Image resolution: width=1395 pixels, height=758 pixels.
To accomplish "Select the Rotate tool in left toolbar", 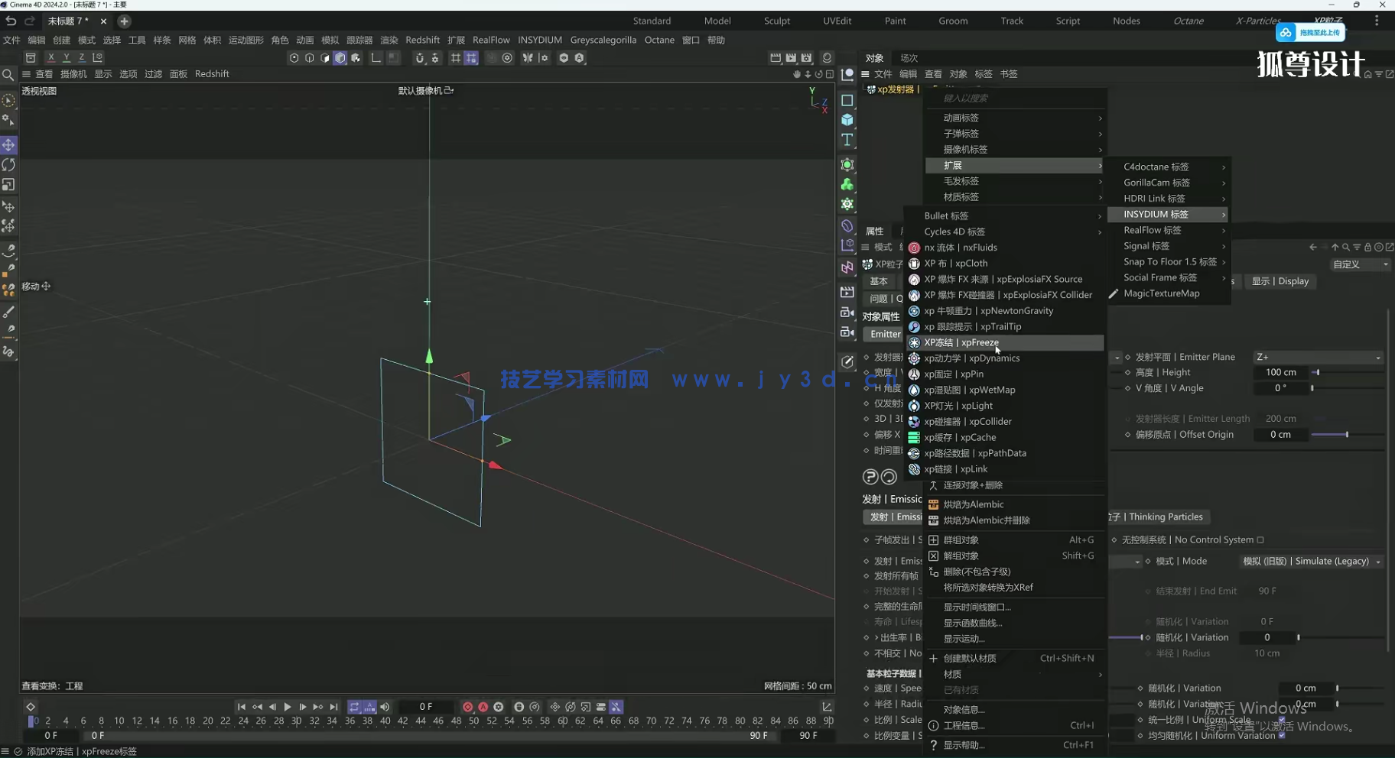I will [x=8, y=165].
